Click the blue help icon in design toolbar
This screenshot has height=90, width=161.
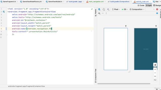(x=157, y=13)
